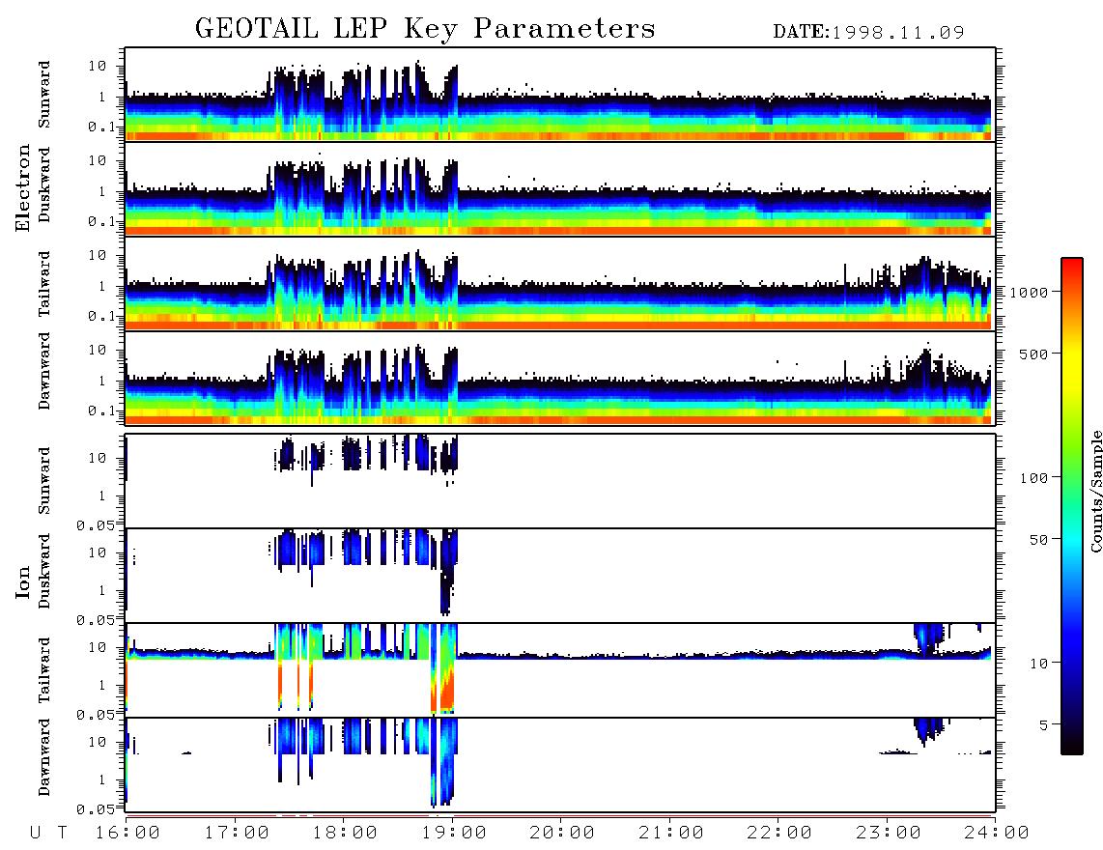1103x850 pixels.
Task: Click the colorbar "10" tick label
Action: 1039,664
